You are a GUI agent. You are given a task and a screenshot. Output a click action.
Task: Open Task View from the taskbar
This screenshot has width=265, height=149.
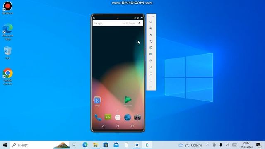[75, 145]
